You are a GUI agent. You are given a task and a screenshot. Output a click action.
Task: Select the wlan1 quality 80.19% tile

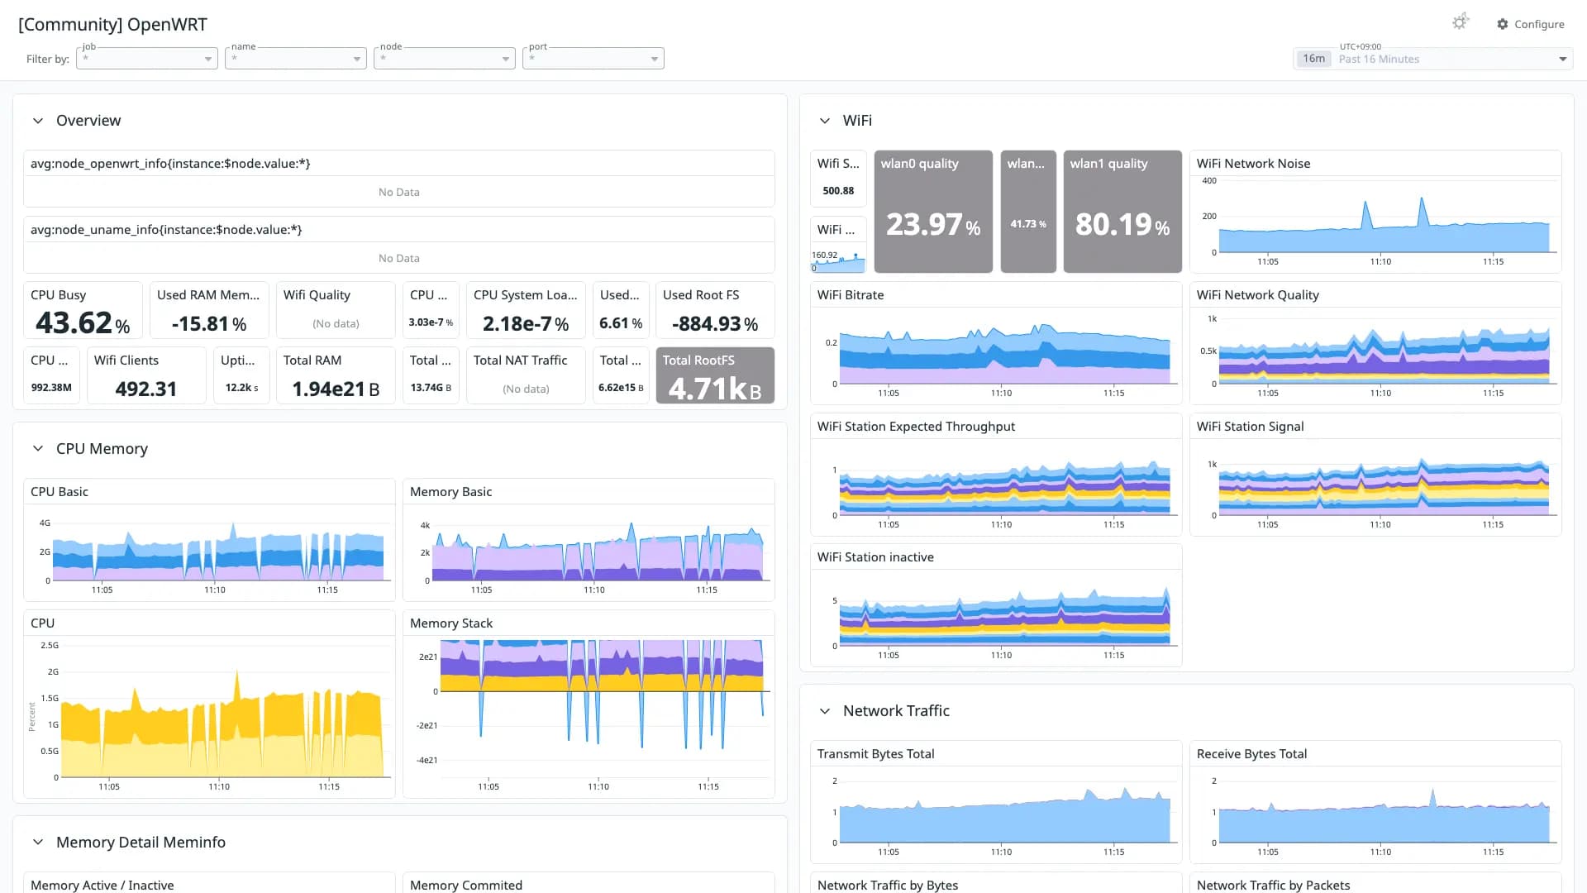tap(1122, 212)
